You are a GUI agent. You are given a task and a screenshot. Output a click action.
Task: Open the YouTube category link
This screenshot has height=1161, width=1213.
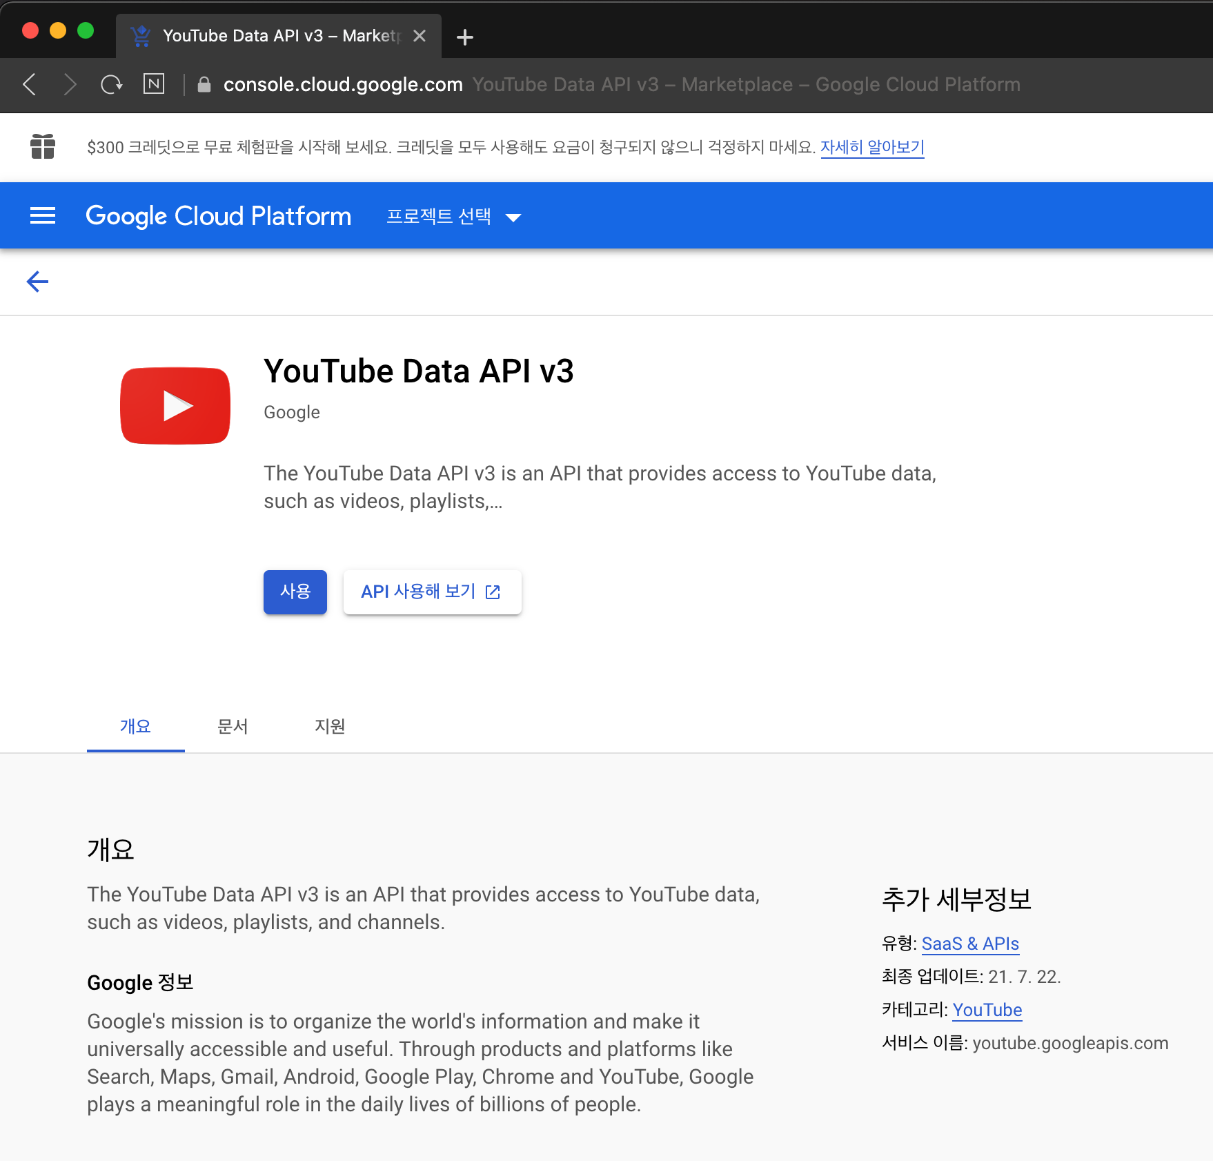click(987, 1010)
